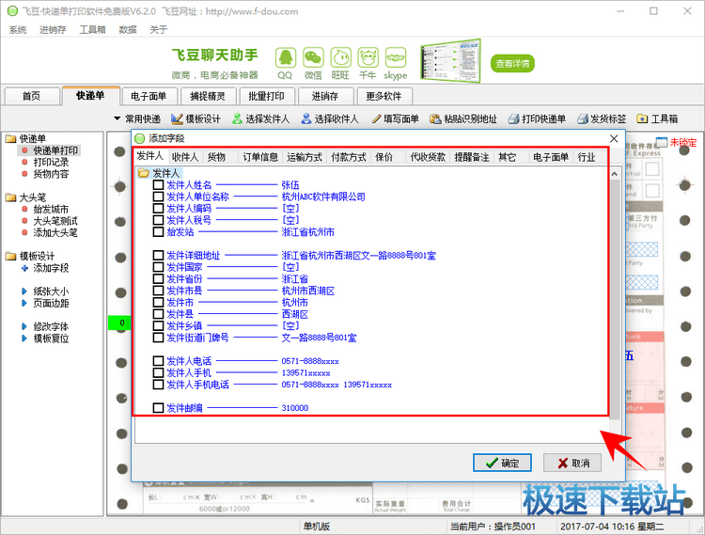The height and width of the screenshot is (535, 705).
Task: Open the skype icon
Action: coord(396,58)
